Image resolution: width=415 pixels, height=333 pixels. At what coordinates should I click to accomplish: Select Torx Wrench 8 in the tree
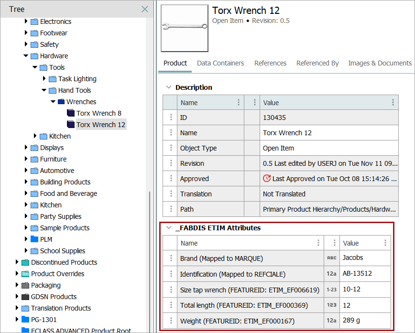(x=98, y=113)
